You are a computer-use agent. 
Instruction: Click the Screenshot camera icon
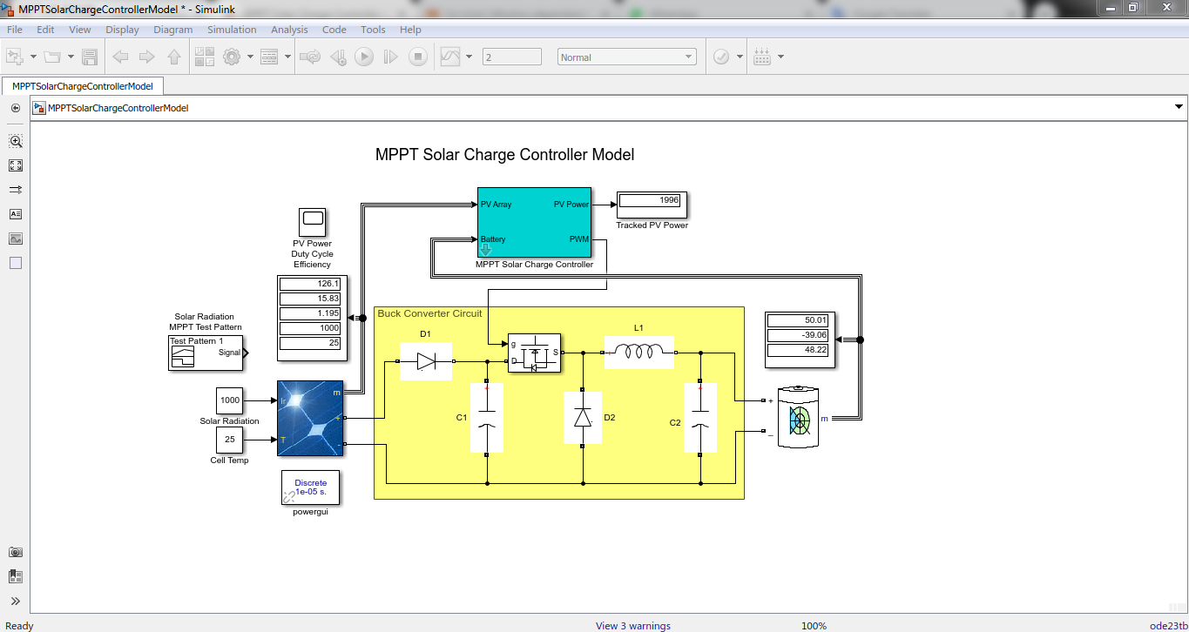click(x=16, y=552)
